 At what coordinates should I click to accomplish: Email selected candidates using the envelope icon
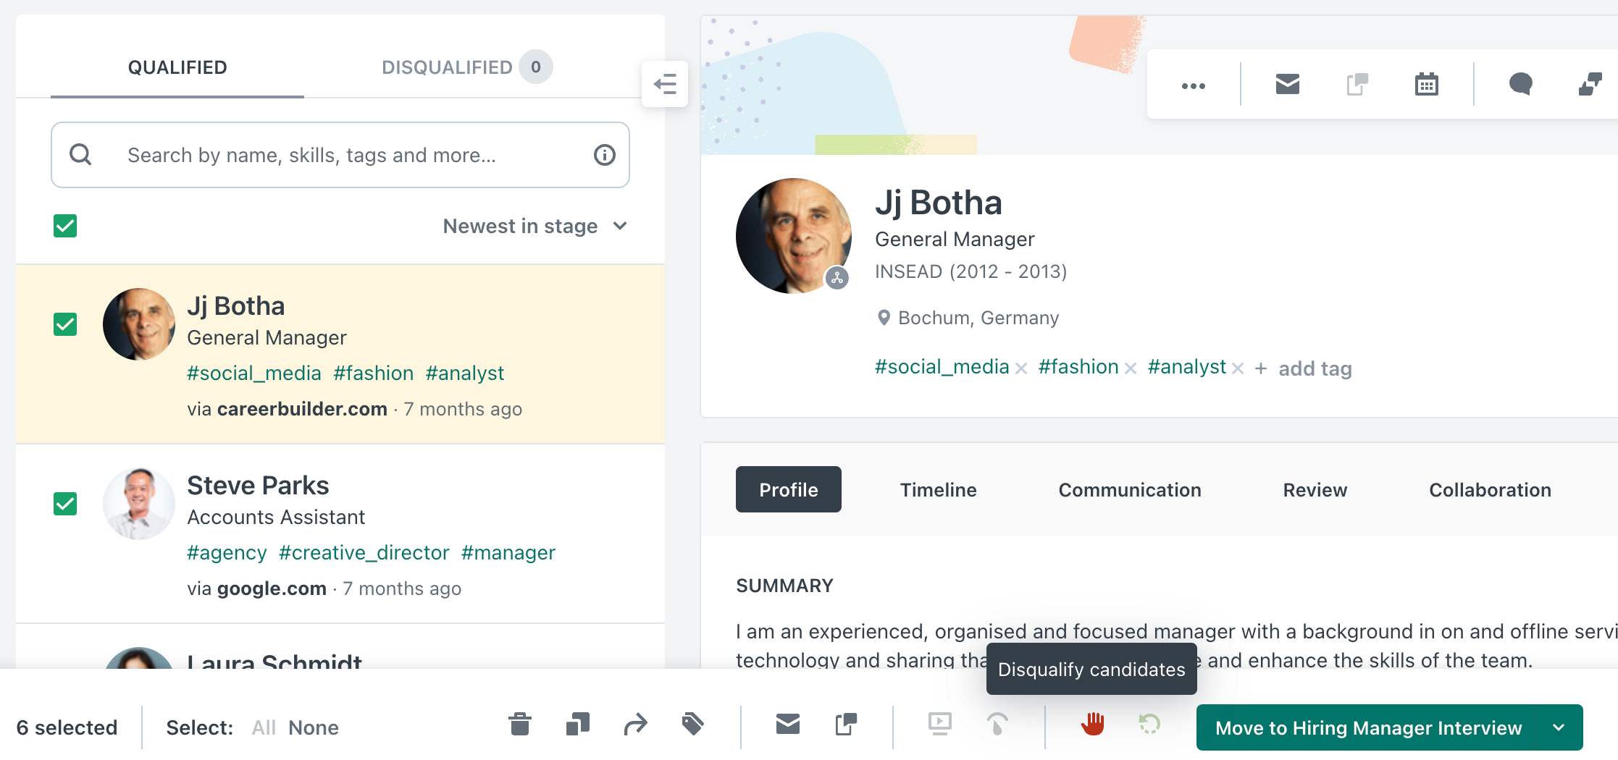tap(787, 725)
